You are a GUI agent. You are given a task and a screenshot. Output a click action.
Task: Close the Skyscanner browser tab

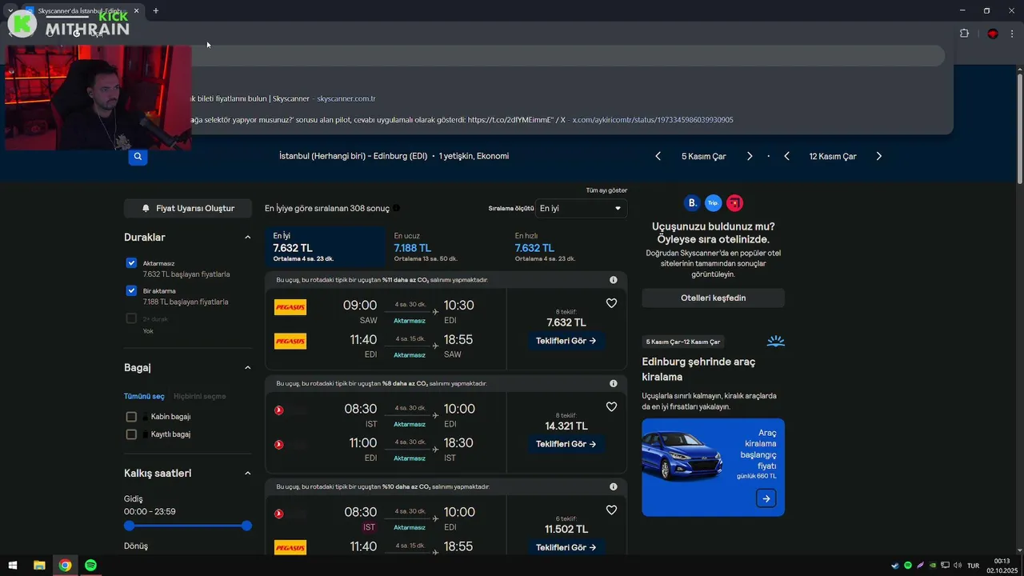137,10
